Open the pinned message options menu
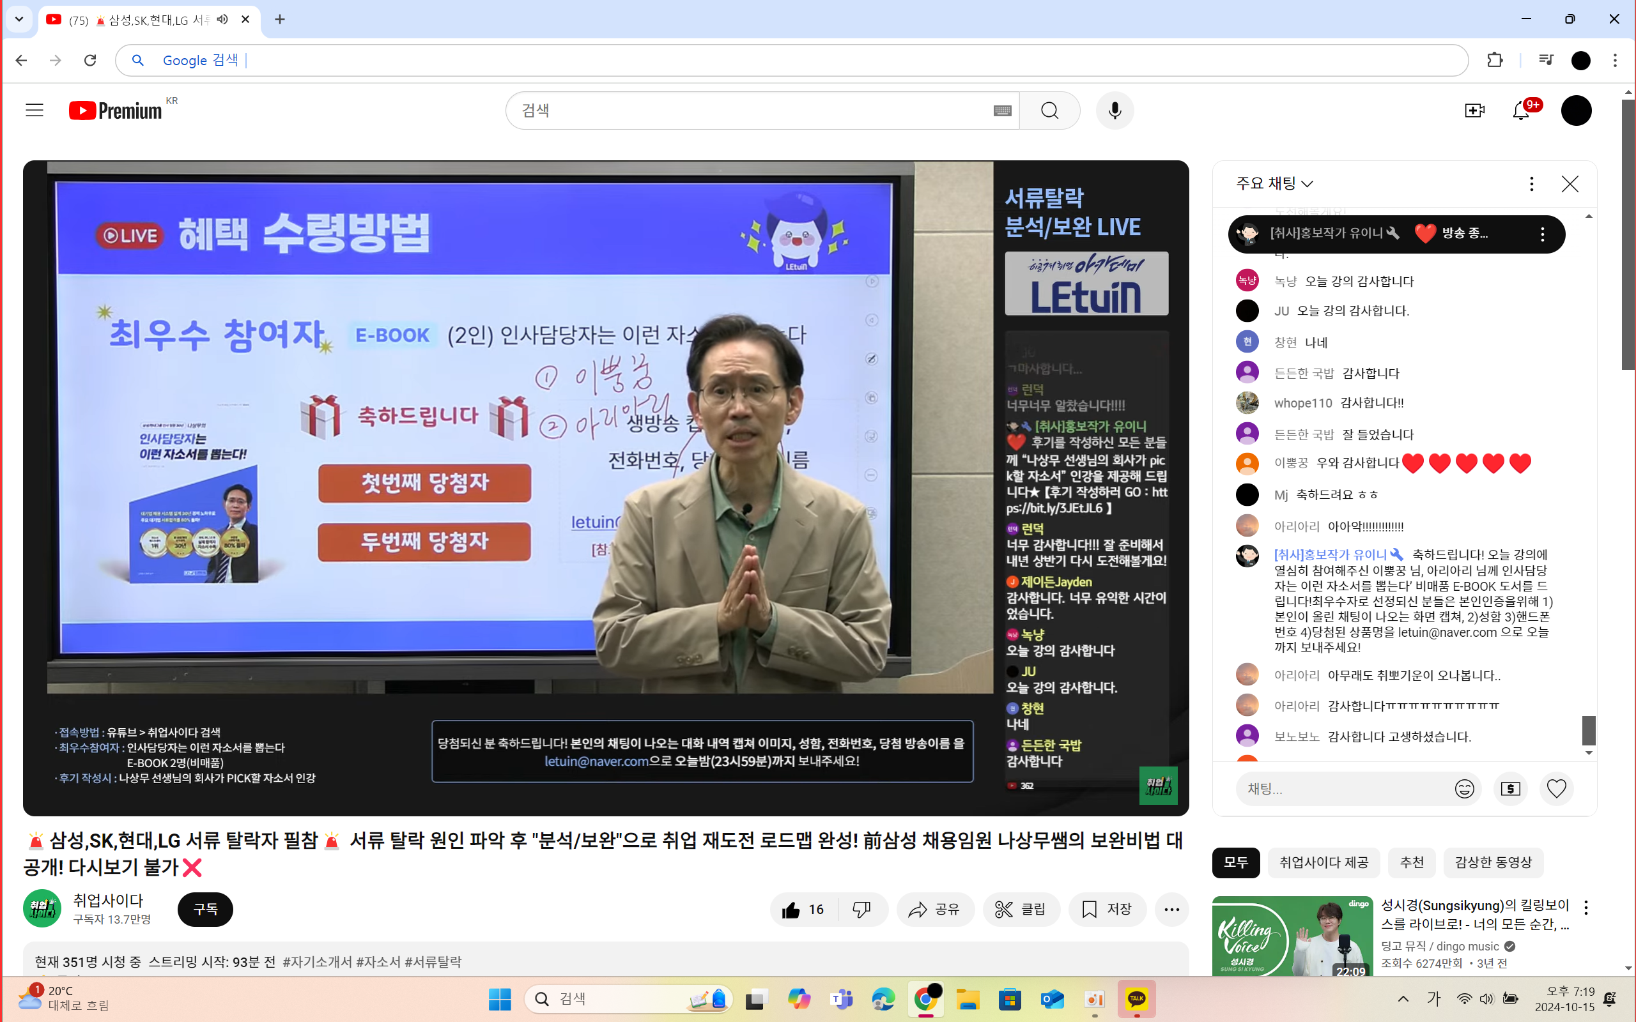Image resolution: width=1636 pixels, height=1022 pixels. coord(1542,234)
